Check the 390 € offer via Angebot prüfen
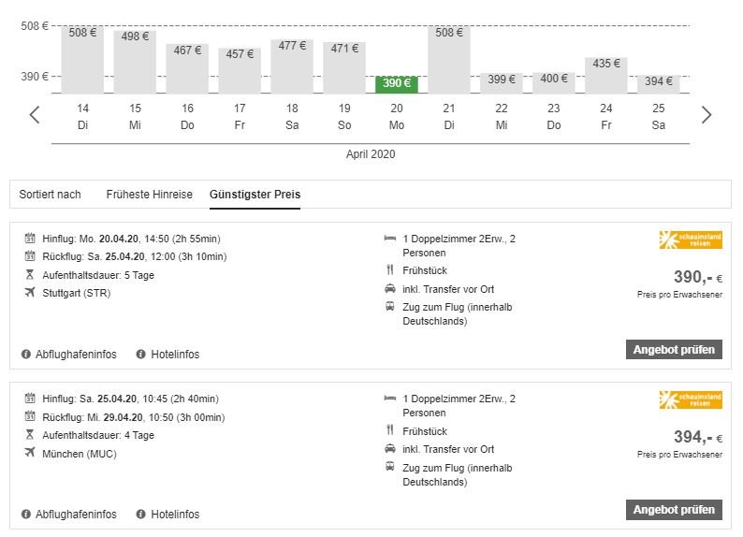Viewport: 743px width, 537px height. tap(674, 350)
